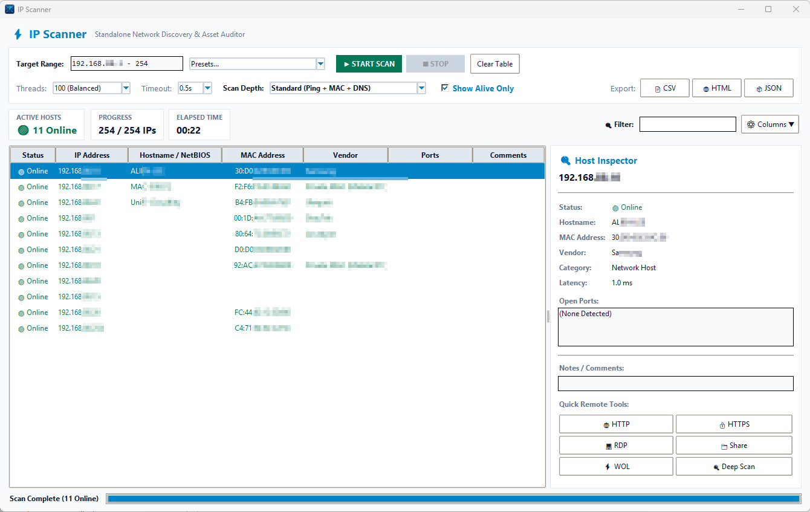Click the scan progress bar at bottom
The image size is (810, 512).
[453, 499]
